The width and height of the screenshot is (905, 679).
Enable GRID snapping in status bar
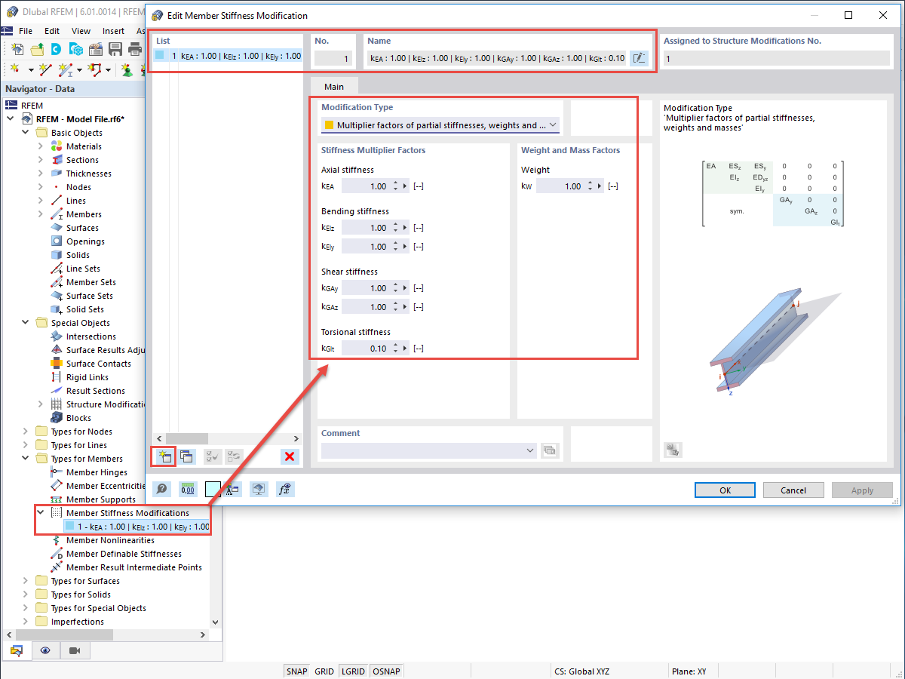coord(324,671)
